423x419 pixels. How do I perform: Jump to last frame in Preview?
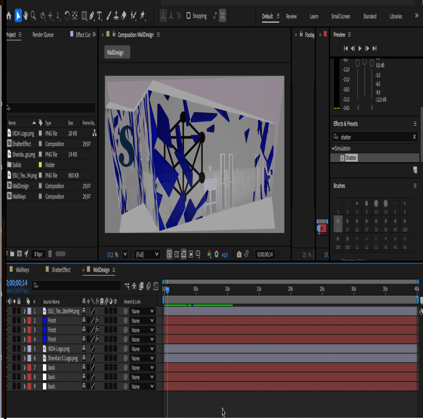tap(374, 49)
